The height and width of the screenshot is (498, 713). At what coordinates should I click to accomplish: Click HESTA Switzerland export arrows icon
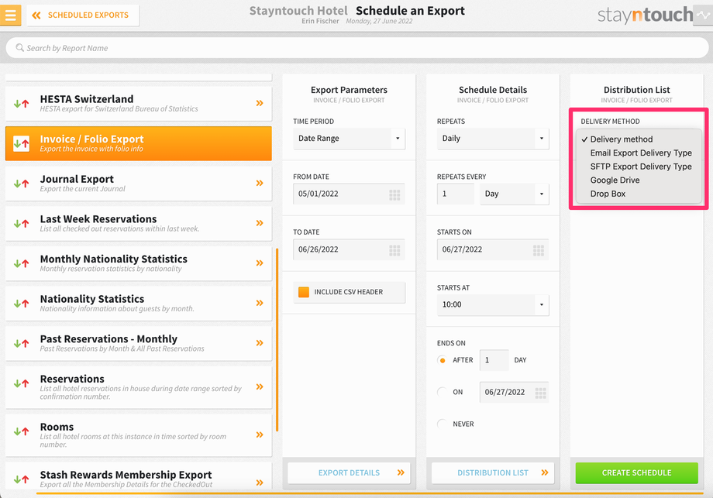coord(22,104)
